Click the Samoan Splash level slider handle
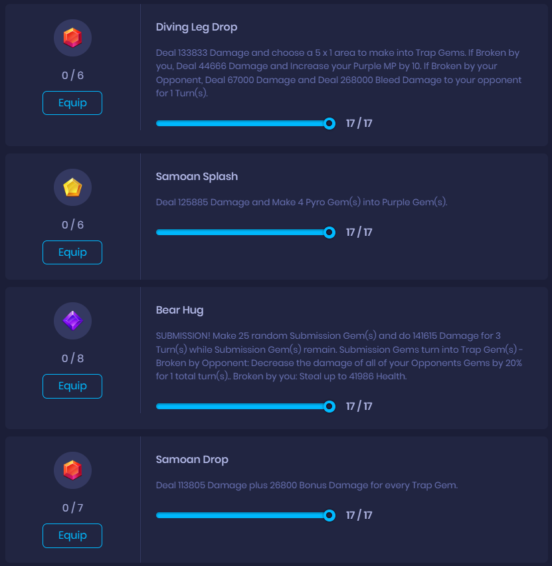This screenshot has width=552, height=566. (x=329, y=233)
